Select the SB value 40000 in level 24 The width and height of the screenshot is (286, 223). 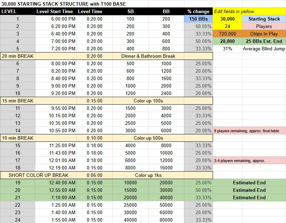(130, 220)
